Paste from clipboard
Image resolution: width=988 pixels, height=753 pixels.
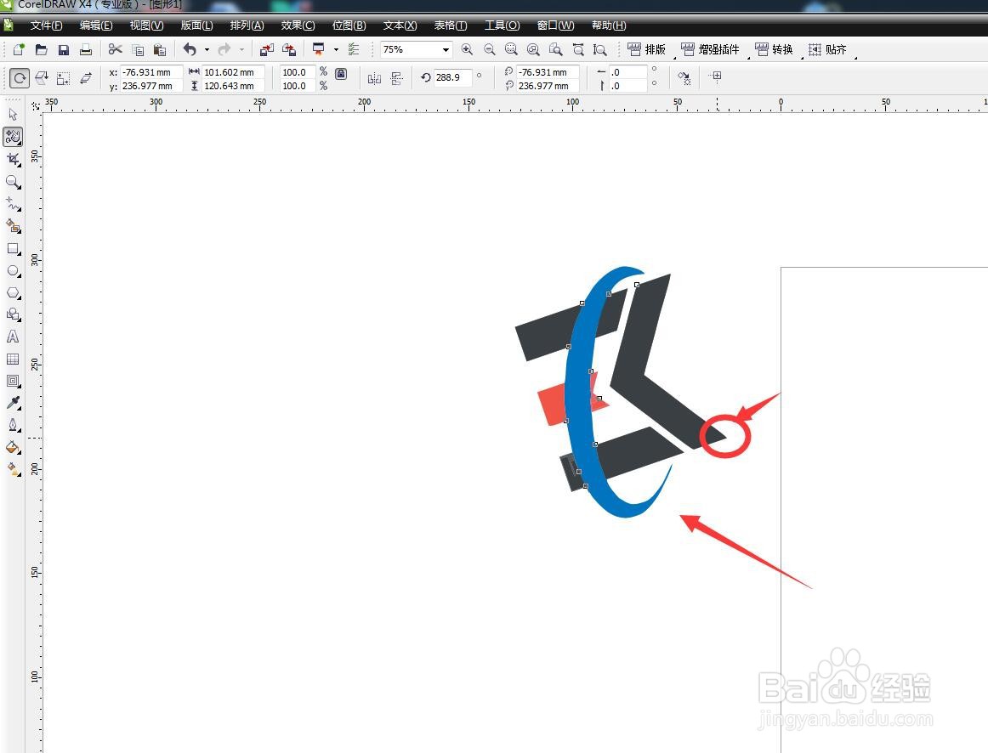coord(160,49)
